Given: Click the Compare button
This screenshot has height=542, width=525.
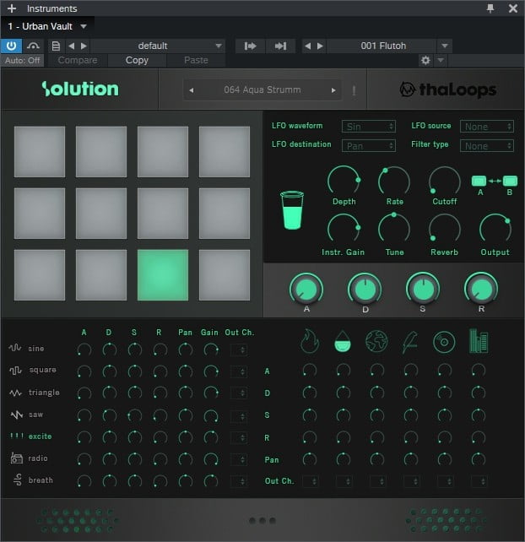Looking at the screenshot, I should 78,61.
